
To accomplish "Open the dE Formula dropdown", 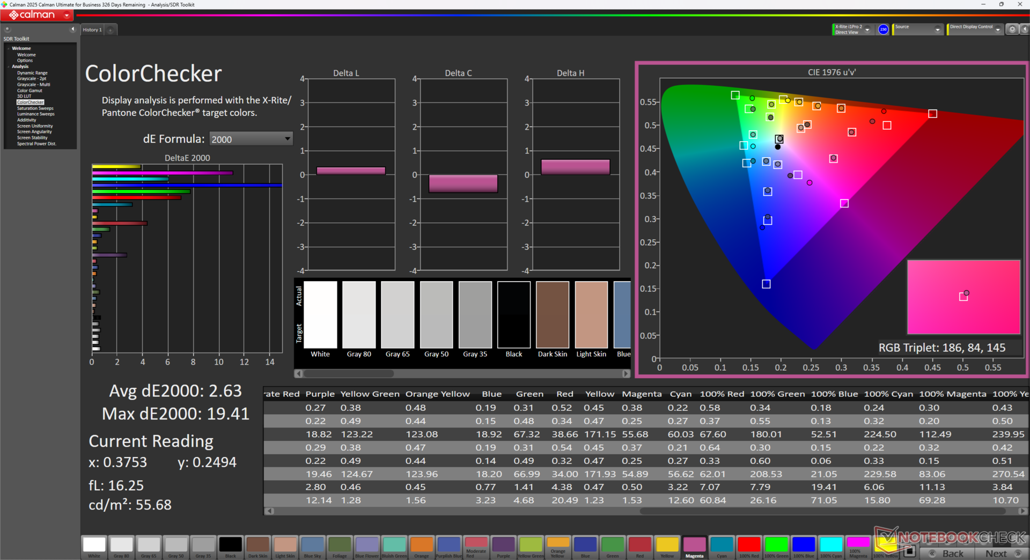I will tap(251, 139).
